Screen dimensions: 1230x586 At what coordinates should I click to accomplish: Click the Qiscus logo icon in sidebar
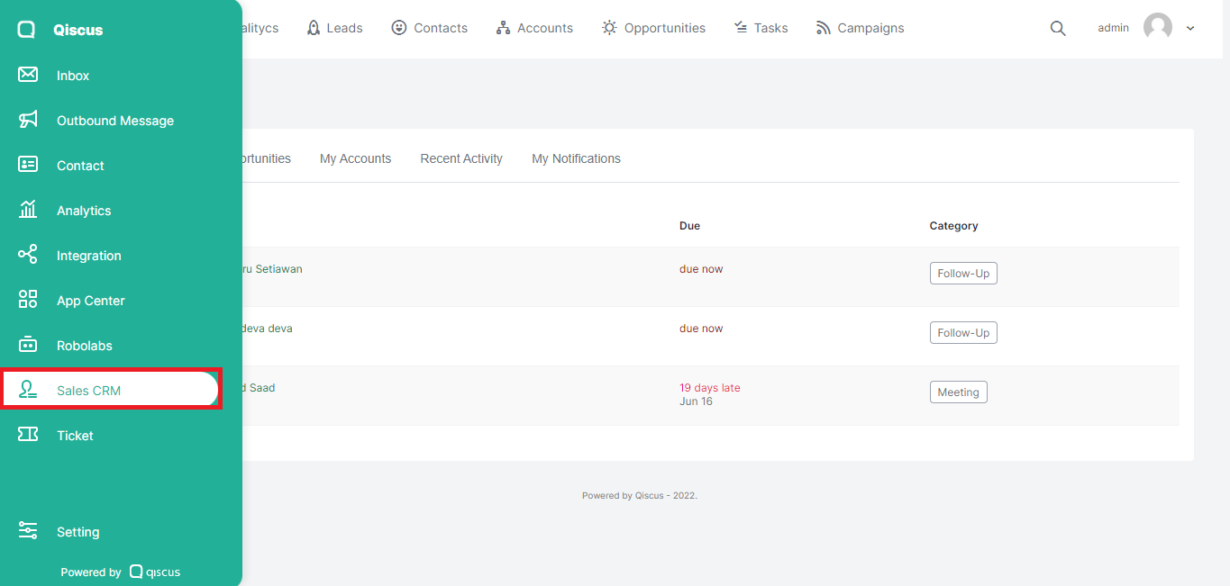[x=27, y=30]
